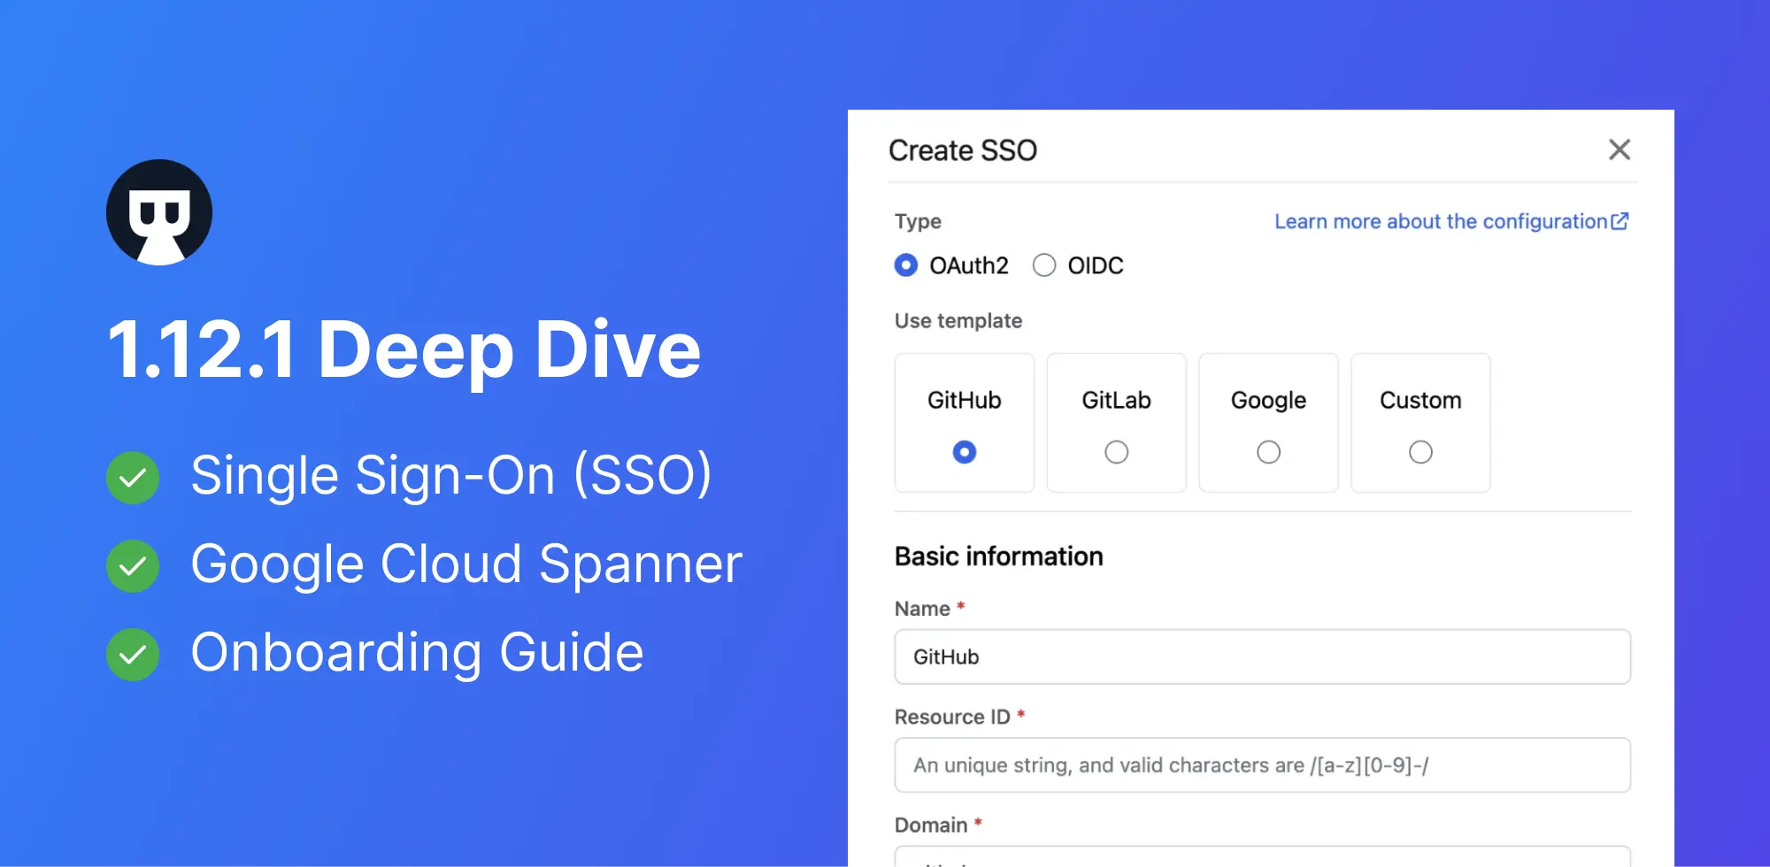
Task: Select the OIDC type
Action: tap(1044, 265)
